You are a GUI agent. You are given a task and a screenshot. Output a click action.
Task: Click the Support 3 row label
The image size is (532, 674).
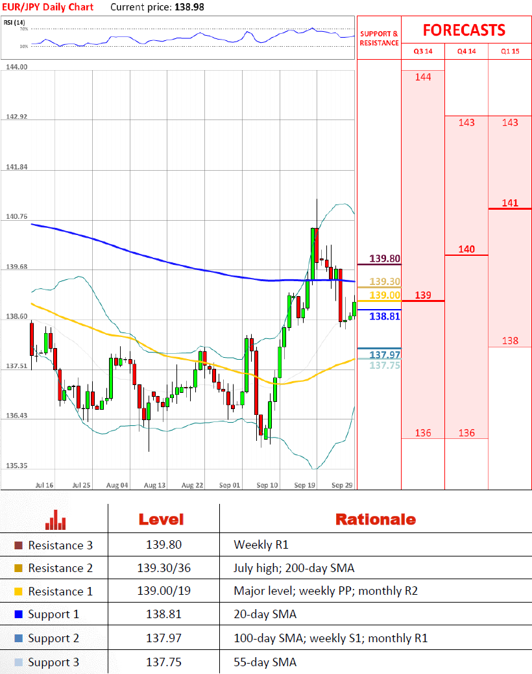[54, 662]
